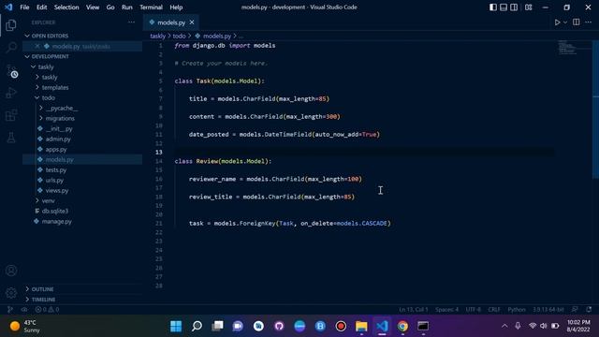Open the Help menu
599x337 pixels.
point(176,7)
